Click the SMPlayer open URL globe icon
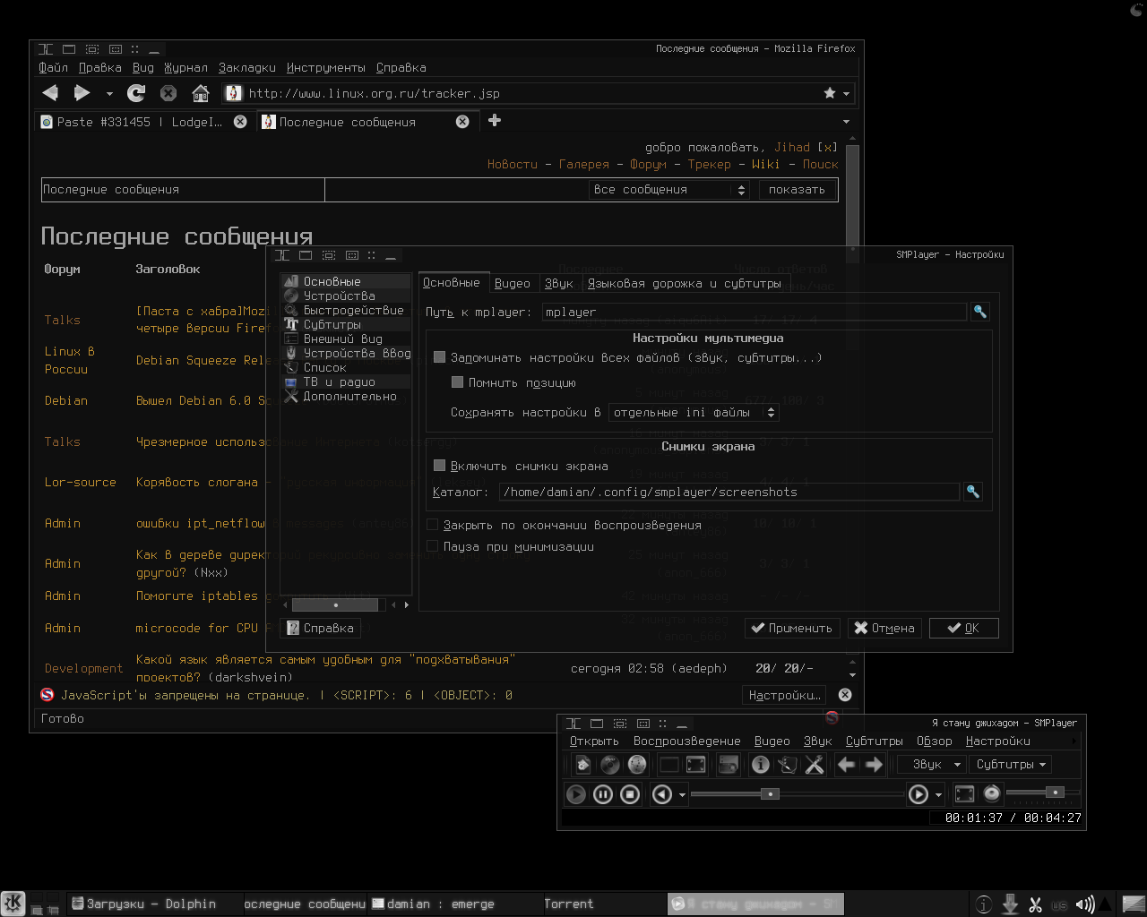The width and height of the screenshot is (1147, 917). 637,764
